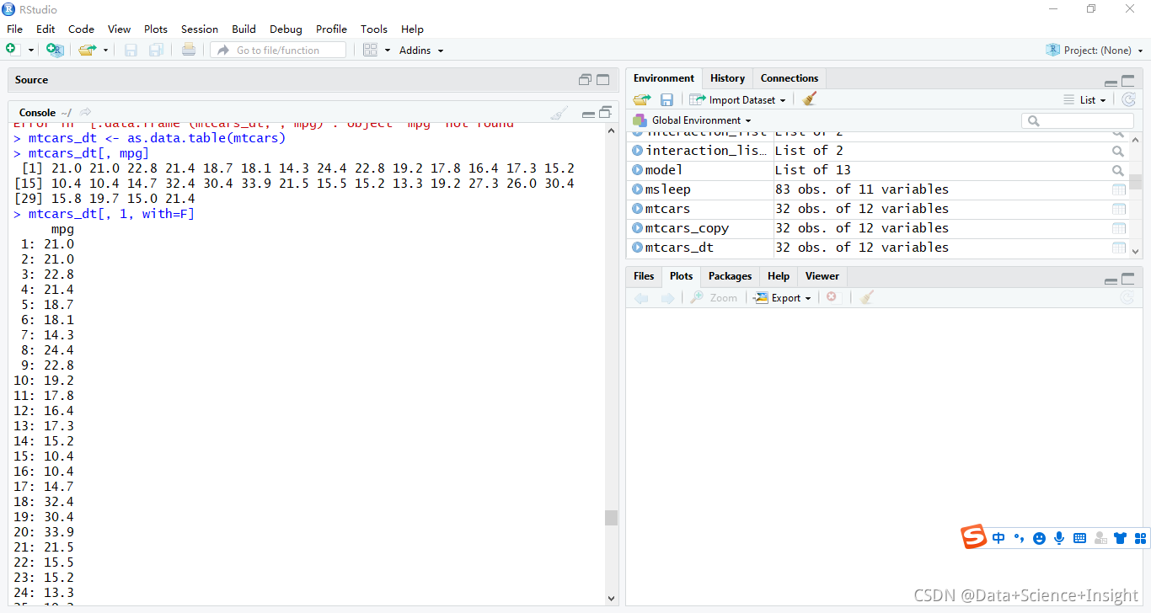Image resolution: width=1151 pixels, height=613 pixels.
Task: Clear objects from the workspace
Action: tap(809, 99)
